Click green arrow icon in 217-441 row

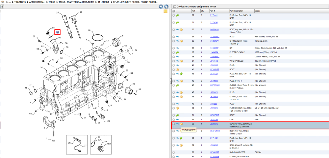click(178, 15)
